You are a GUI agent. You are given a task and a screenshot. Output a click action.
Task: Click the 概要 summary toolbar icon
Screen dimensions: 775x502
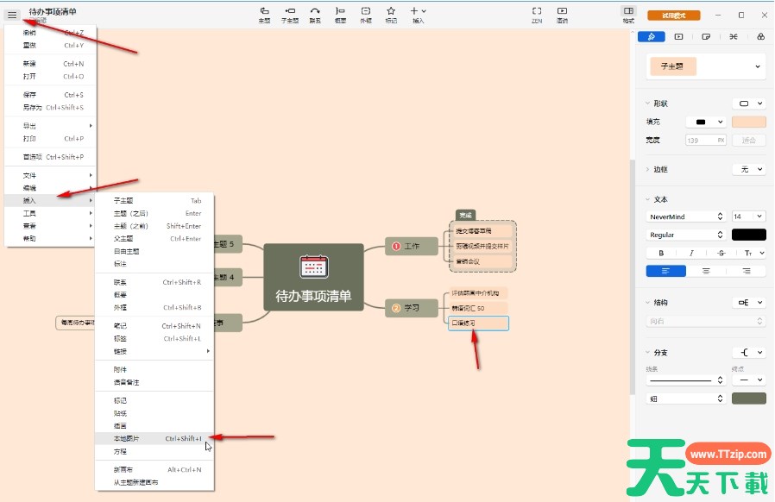pos(340,14)
